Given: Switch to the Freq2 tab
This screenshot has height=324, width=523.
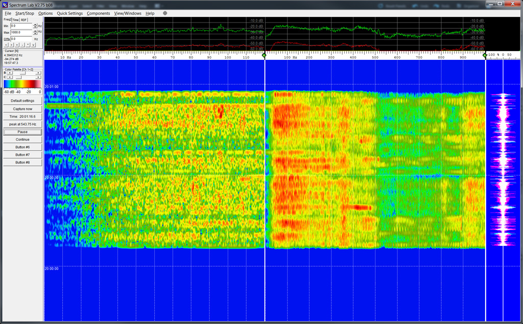Looking at the screenshot, I should (7, 19).
